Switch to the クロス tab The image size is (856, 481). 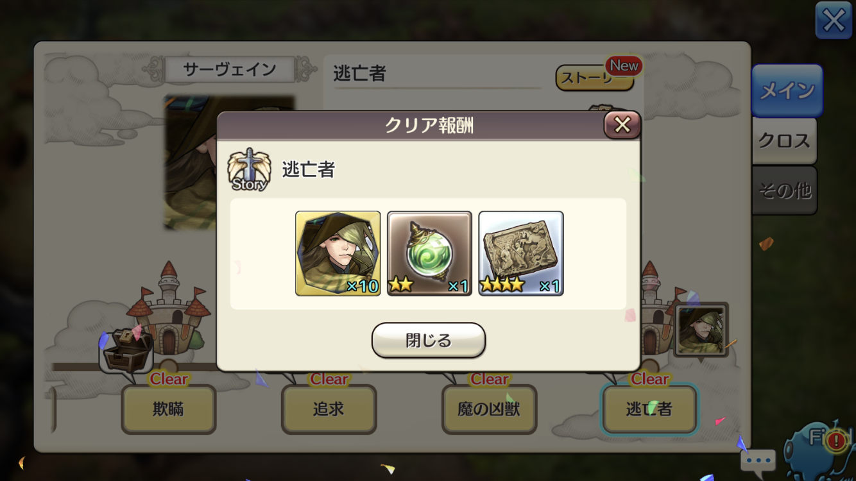tap(784, 140)
